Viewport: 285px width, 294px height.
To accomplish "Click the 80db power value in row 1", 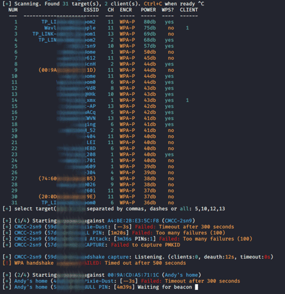I will coord(150,22).
